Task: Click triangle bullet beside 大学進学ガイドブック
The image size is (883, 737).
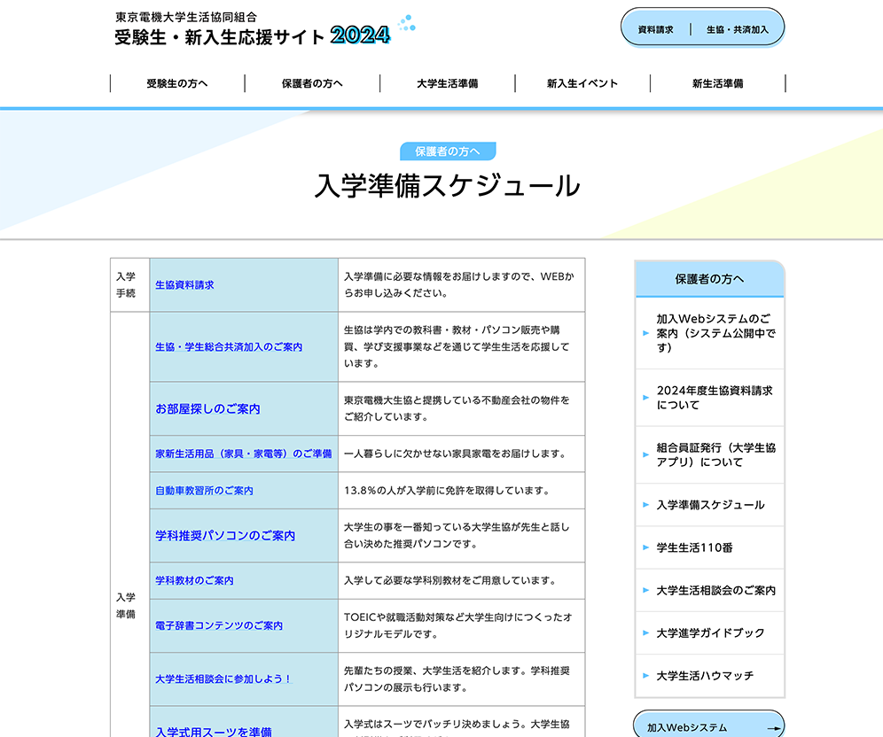Action: [646, 633]
